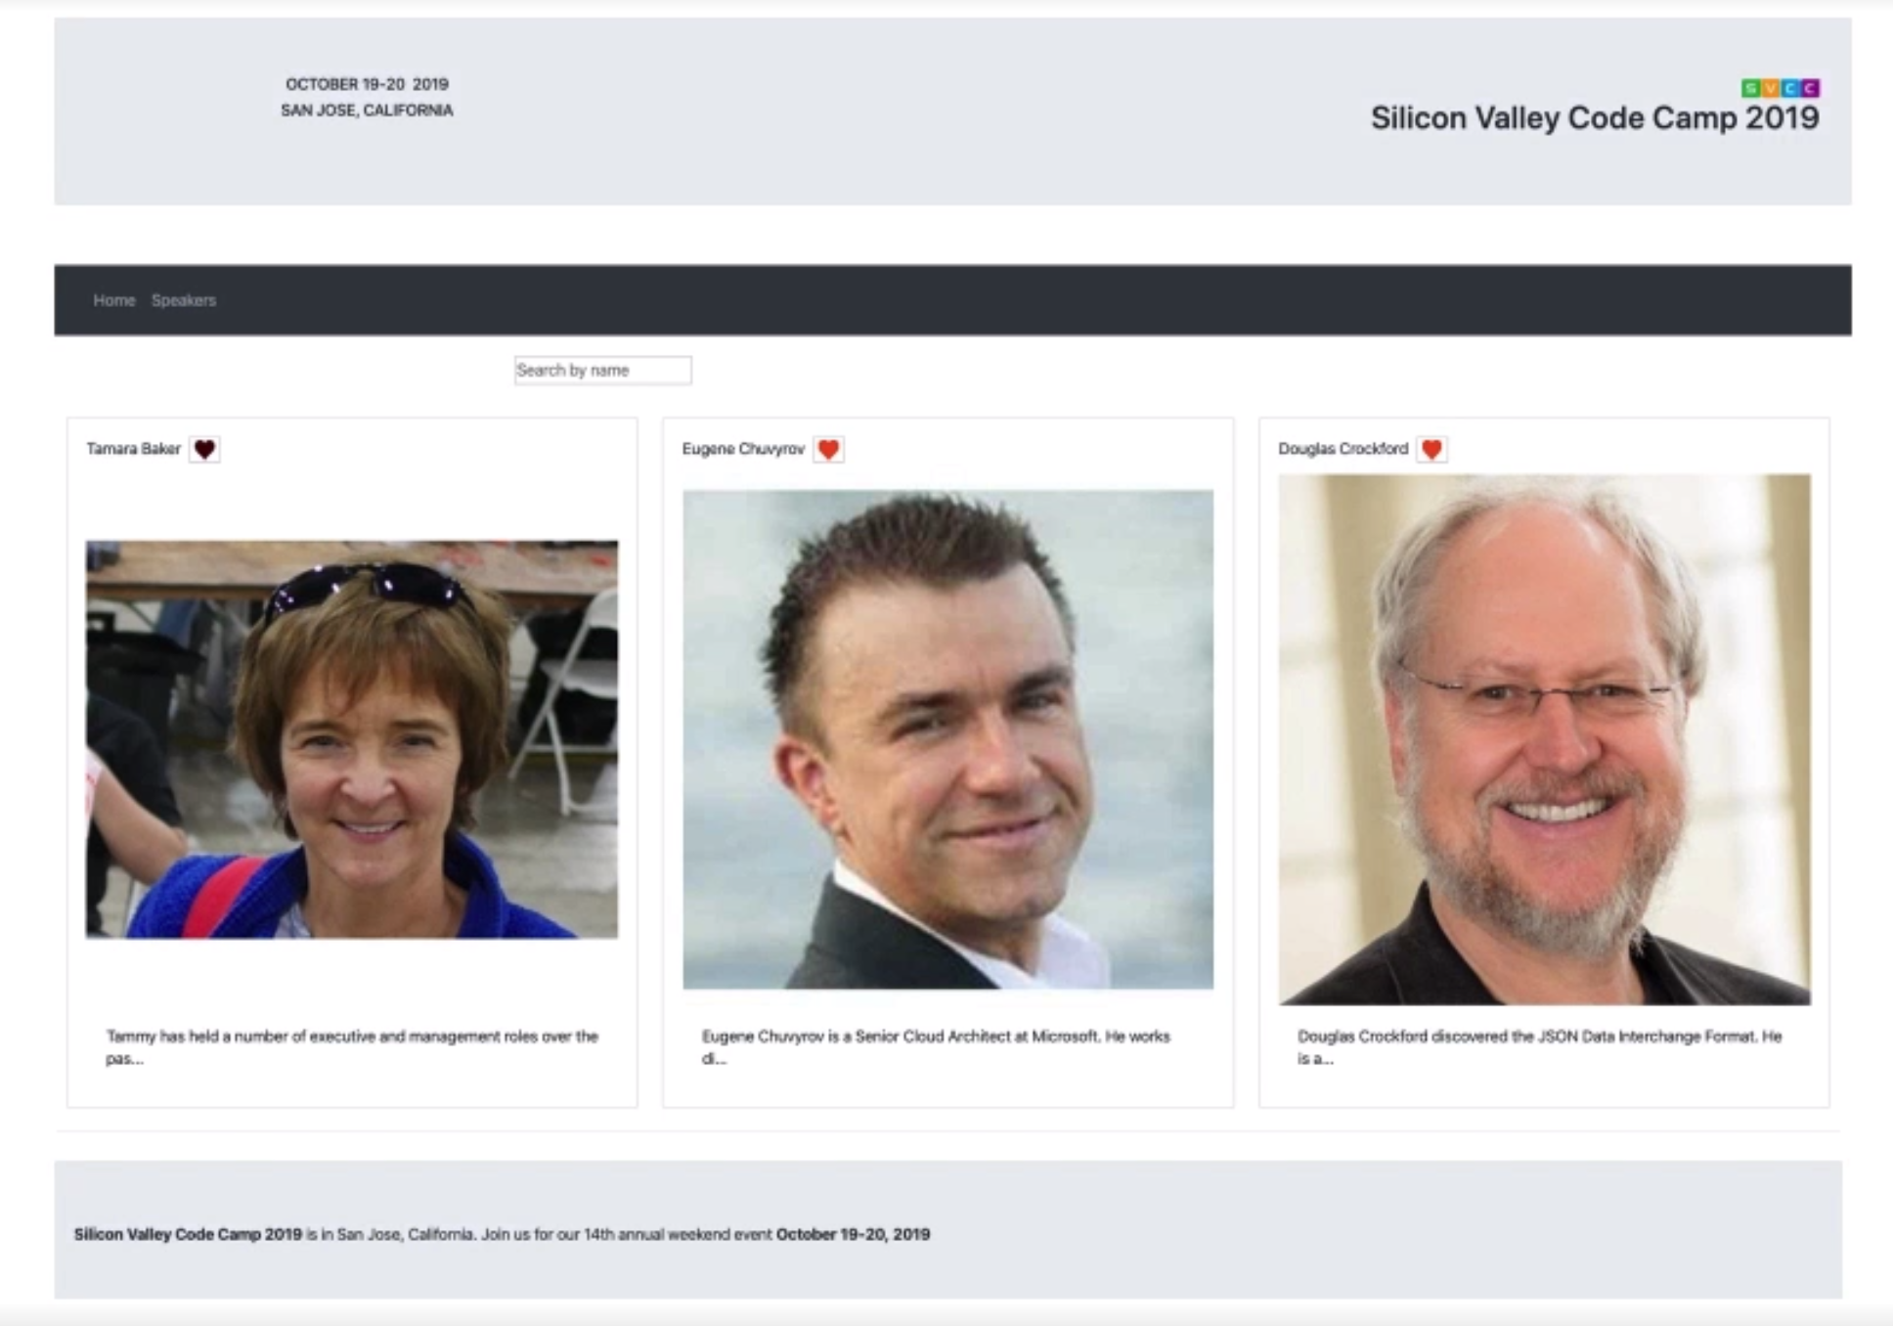Click the Tamara Baker name label
The width and height of the screenshot is (1893, 1326).
(133, 449)
